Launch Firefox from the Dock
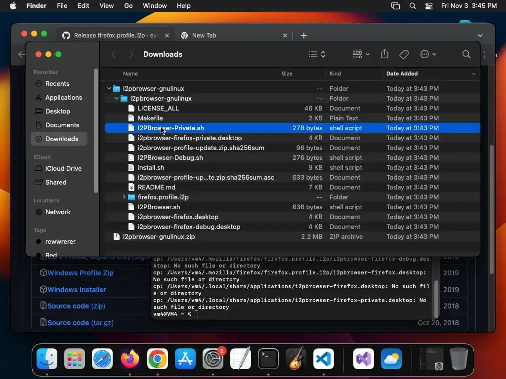506x379 pixels. (130, 359)
